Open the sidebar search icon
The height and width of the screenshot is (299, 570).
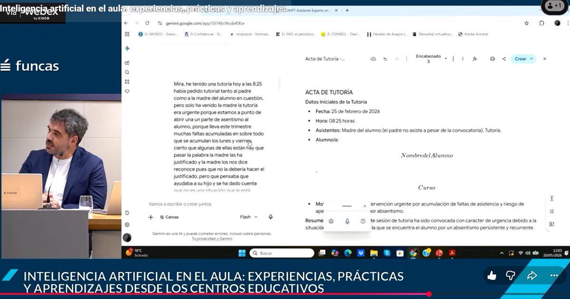[127, 72]
